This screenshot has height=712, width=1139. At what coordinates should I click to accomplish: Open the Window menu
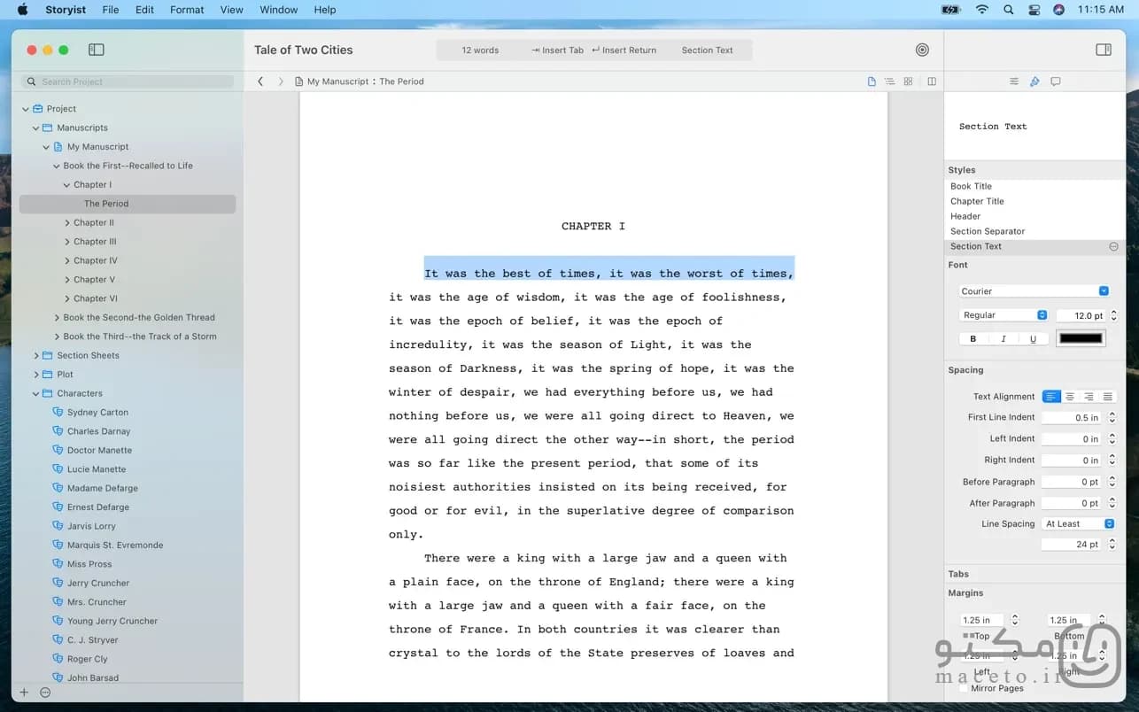[x=278, y=10]
